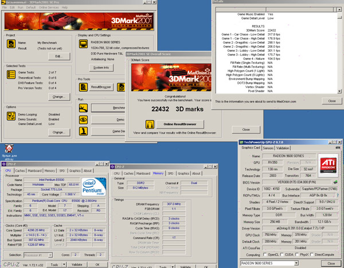Click the Project icon in 3DMark2001
Screen dimensions: 344x268
click(11, 44)
